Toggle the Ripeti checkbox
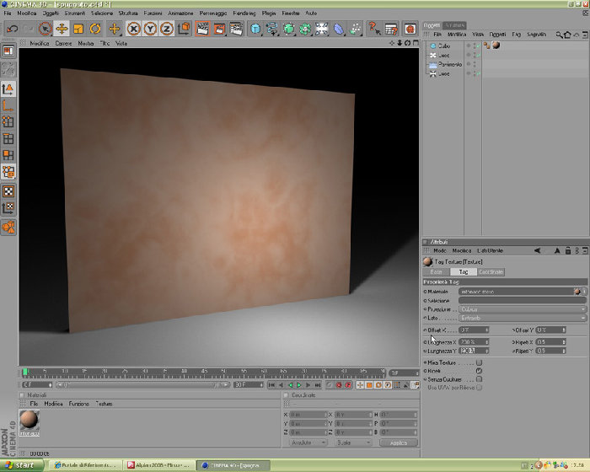The height and width of the screenshot is (472, 590). tap(479, 371)
